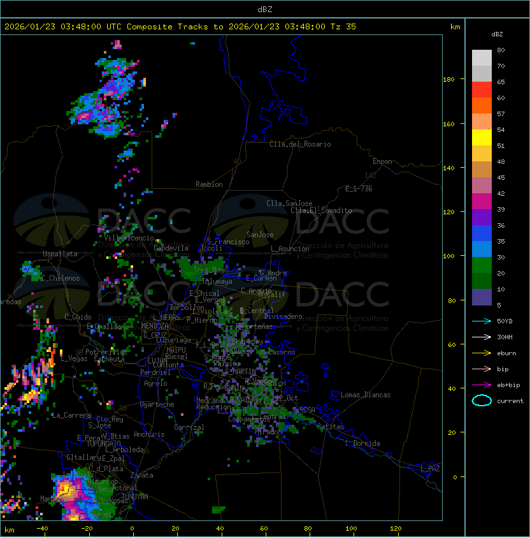Click the 'MAIPU' city label

(176, 350)
